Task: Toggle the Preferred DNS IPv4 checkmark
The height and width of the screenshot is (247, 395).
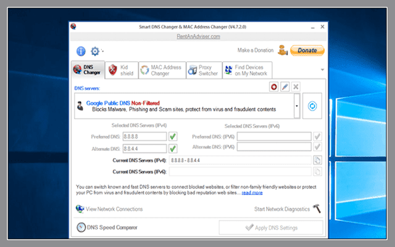Action: tap(173, 136)
